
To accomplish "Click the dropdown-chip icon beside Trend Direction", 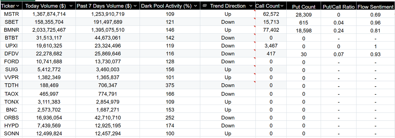I will (x=205, y=6).
